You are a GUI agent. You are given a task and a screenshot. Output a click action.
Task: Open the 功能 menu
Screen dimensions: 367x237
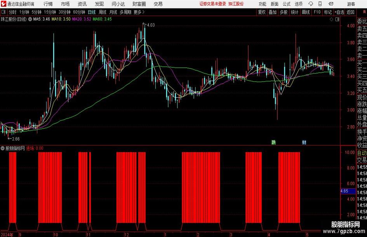point(263,4)
